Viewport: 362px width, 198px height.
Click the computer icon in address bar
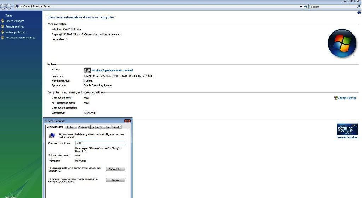17,6
